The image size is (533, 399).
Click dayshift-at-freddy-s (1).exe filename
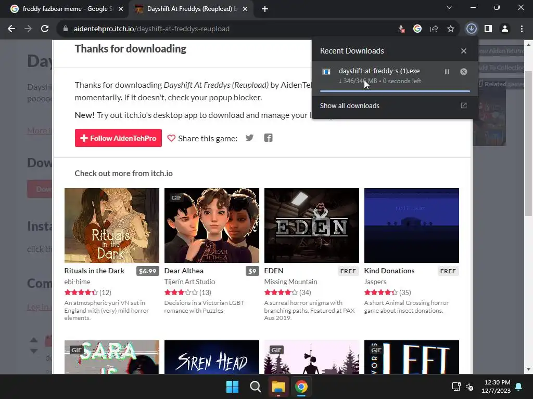point(379,71)
